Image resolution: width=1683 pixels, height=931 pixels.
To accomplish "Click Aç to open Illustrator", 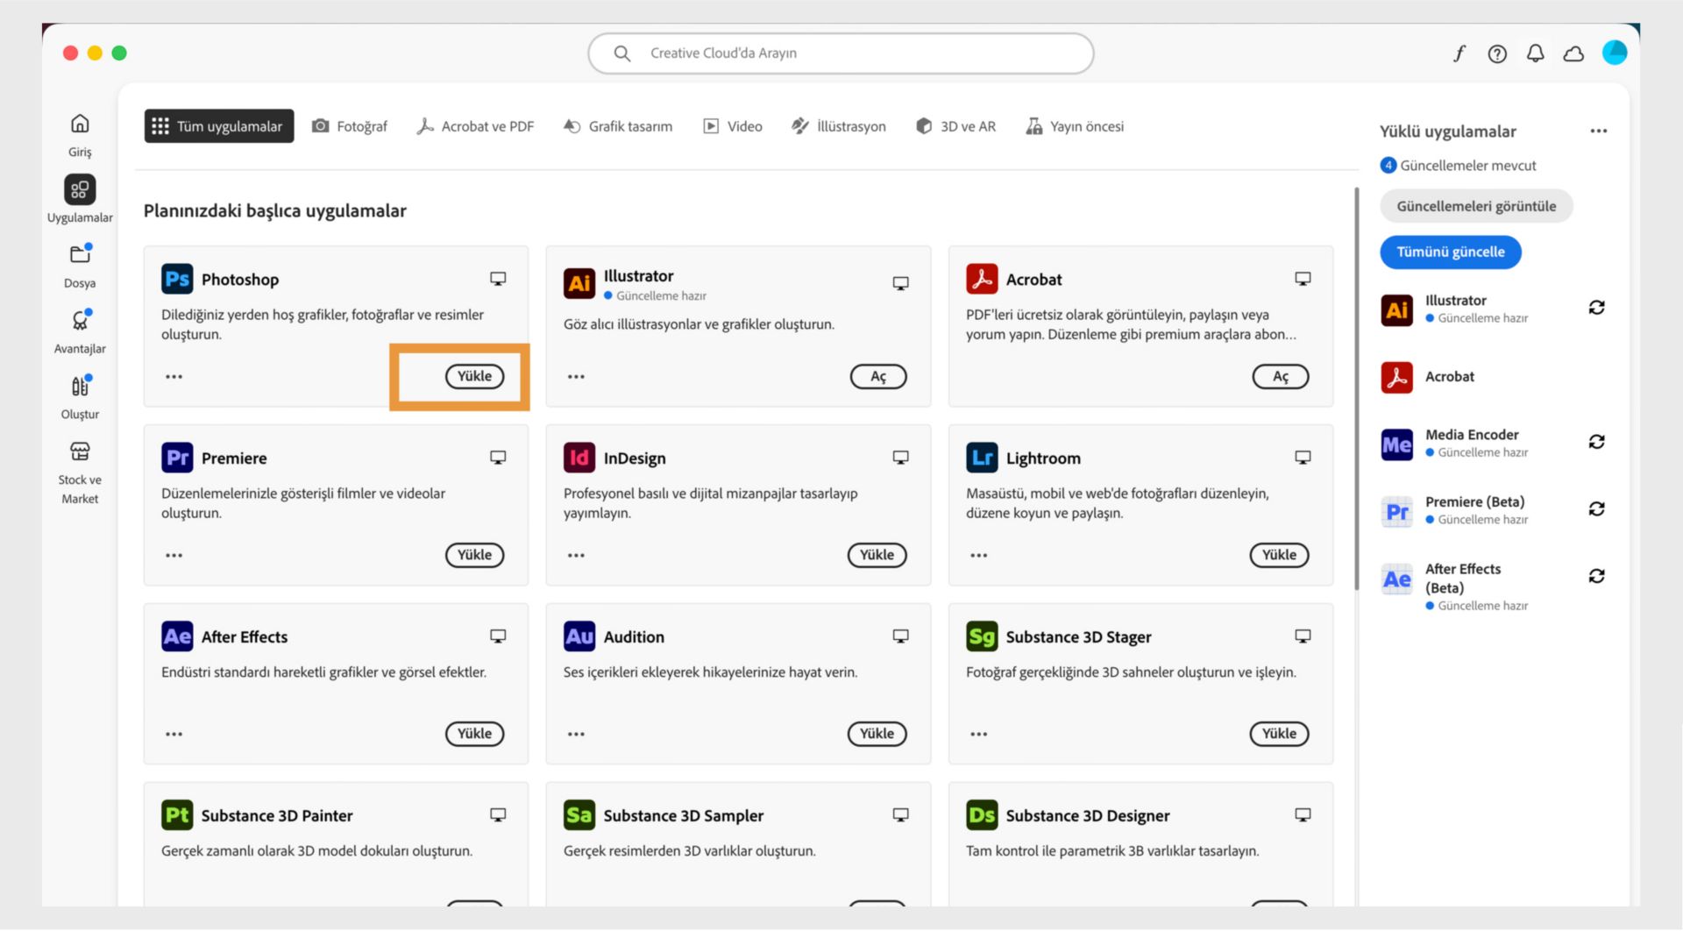I will pos(877,377).
